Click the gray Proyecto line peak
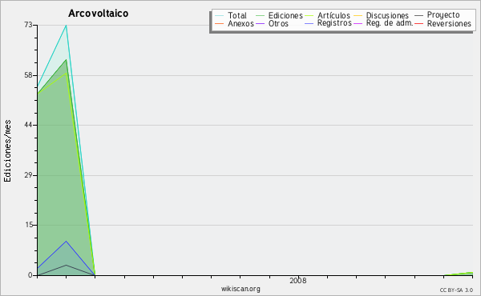 point(66,265)
